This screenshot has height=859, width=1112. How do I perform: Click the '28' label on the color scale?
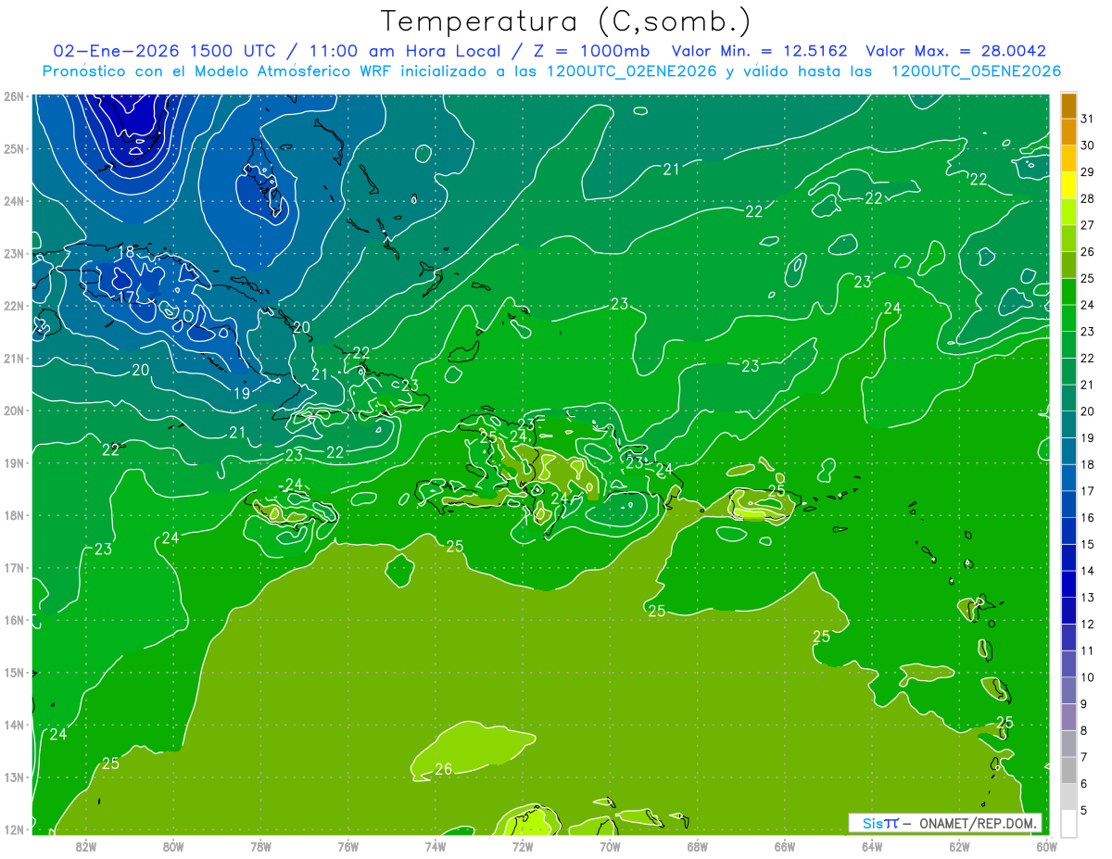point(1087,198)
